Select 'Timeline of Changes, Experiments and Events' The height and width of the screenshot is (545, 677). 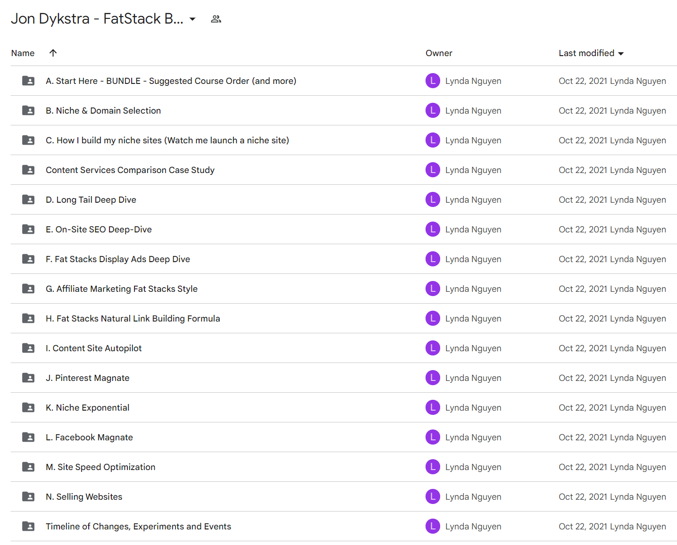pos(138,527)
